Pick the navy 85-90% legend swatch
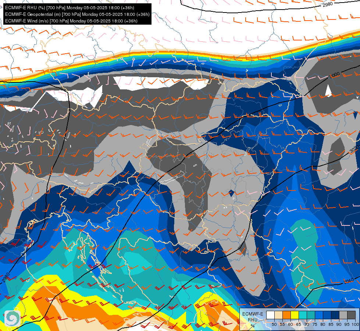The image size is (360, 331). [x=335, y=315]
